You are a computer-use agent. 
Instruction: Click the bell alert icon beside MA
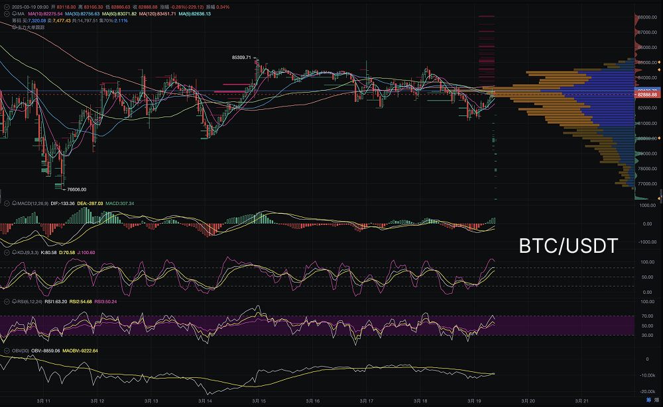13,13
